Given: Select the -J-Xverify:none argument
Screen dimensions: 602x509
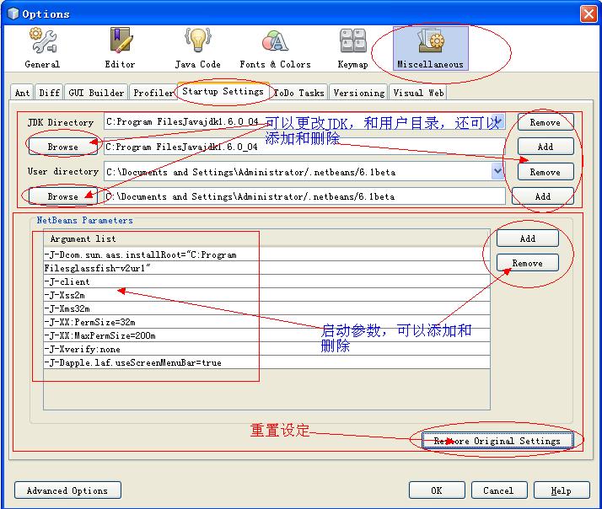Looking at the screenshot, I should point(266,349).
